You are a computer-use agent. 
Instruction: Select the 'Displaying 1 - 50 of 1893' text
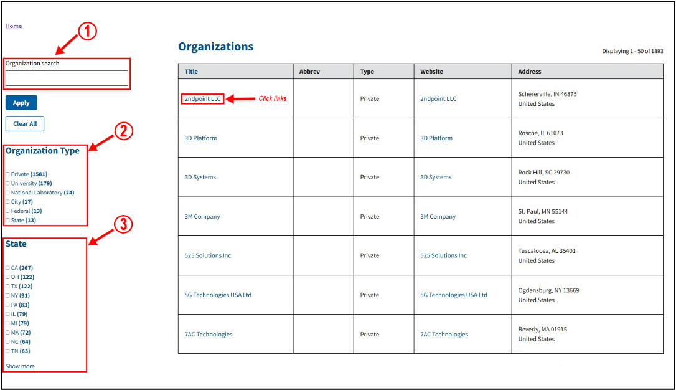click(632, 51)
